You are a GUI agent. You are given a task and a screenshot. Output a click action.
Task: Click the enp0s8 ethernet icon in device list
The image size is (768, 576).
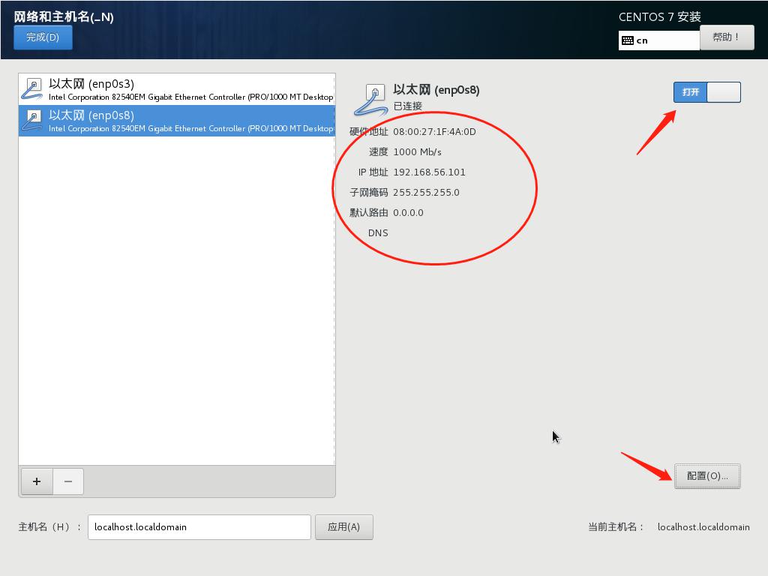point(32,121)
